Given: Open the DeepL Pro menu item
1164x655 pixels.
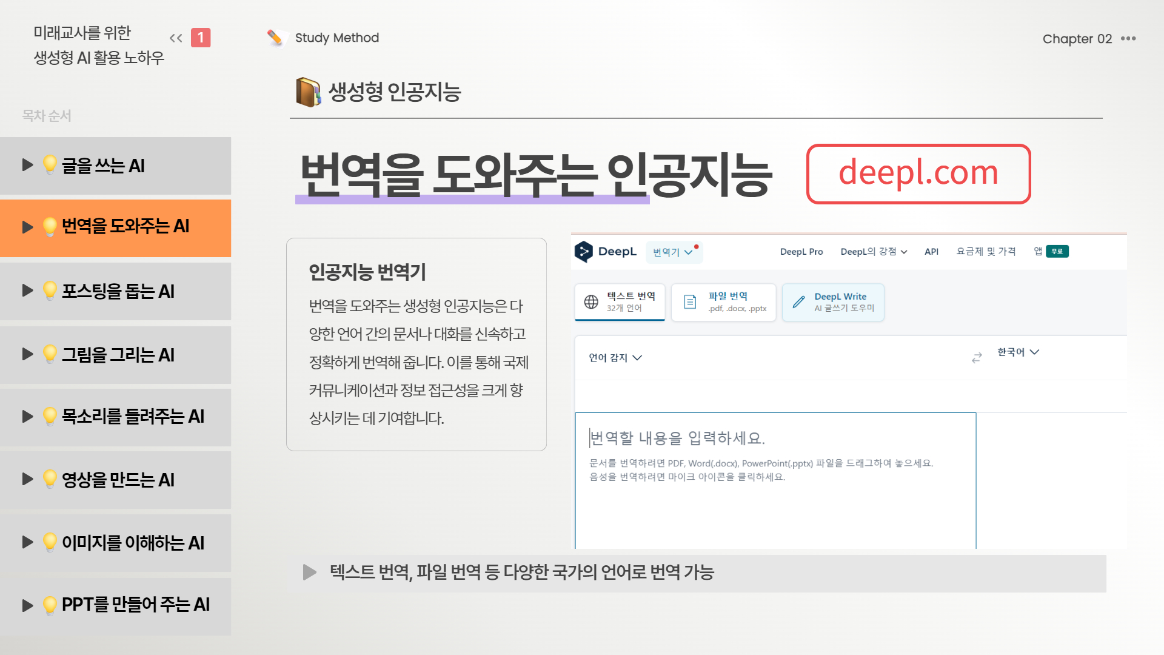Looking at the screenshot, I should coord(801,252).
